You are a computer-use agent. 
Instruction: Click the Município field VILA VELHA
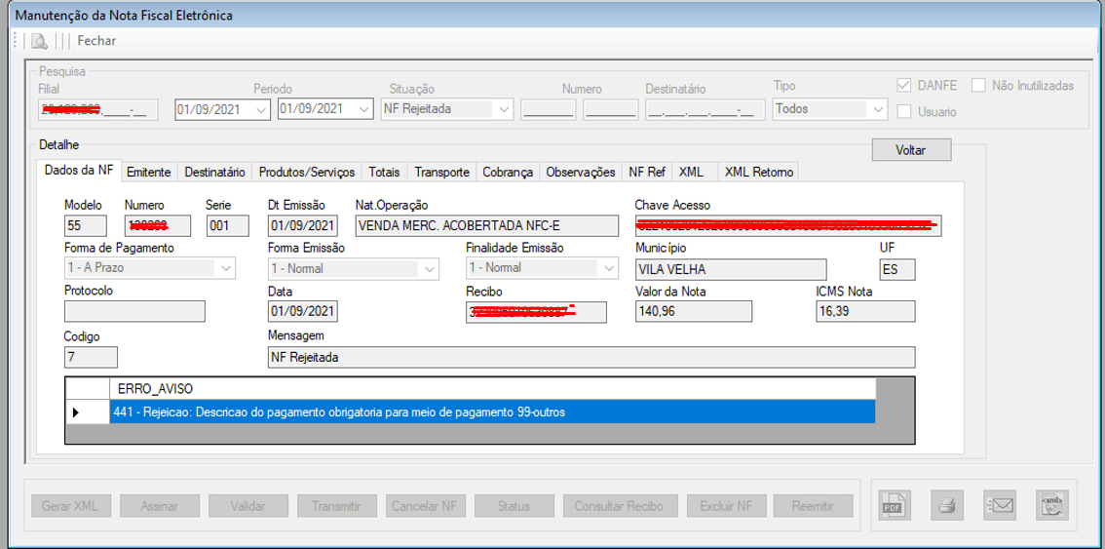pyautogui.click(x=730, y=269)
